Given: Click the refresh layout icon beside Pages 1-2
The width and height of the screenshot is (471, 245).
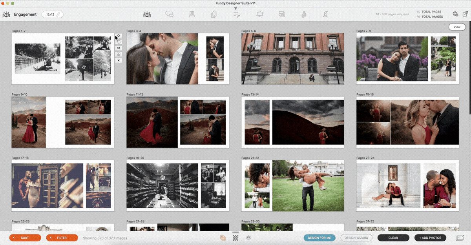Looking at the screenshot, I should coord(119,42).
